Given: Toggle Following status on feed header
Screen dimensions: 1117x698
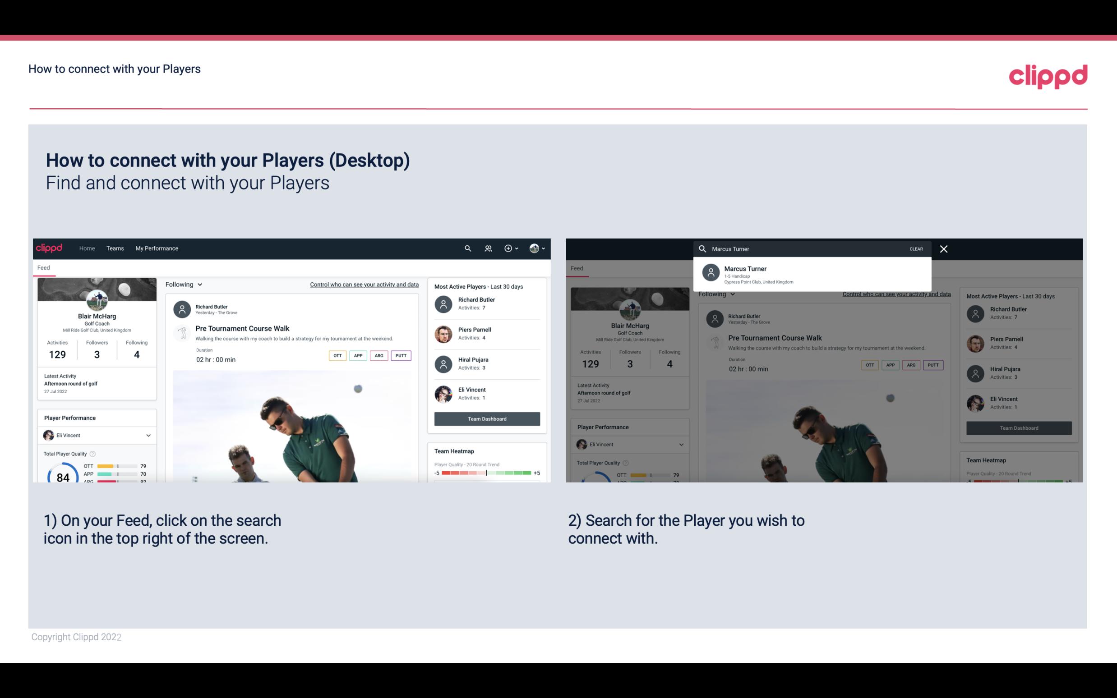Looking at the screenshot, I should click(x=183, y=284).
